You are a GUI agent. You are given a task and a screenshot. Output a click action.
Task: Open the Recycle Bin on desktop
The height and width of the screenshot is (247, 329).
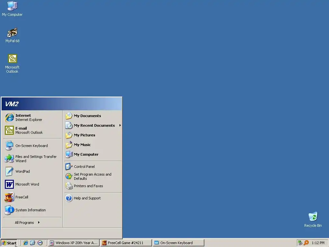[x=313, y=219]
